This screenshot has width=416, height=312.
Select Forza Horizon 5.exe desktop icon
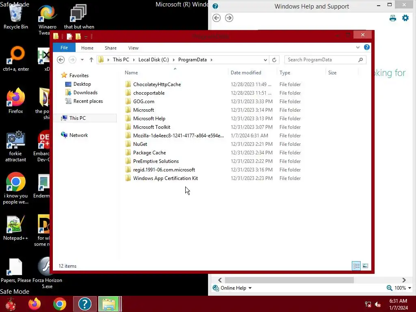click(47, 273)
